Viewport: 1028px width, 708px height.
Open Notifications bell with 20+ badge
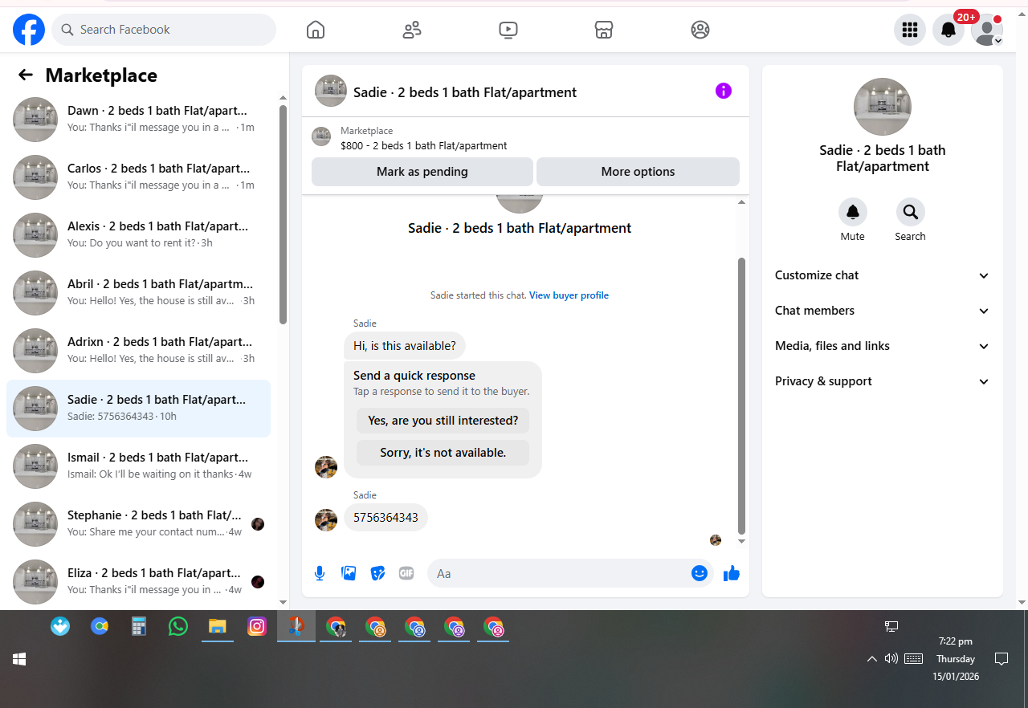pyautogui.click(x=948, y=30)
